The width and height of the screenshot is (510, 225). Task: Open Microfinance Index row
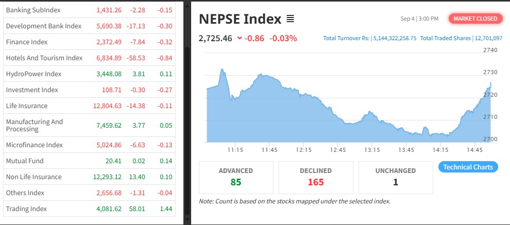(34, 145)
